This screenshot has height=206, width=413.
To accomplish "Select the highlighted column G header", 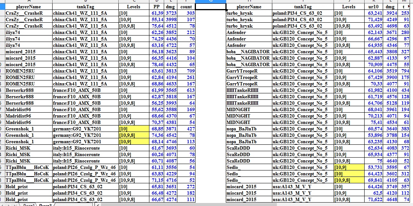I will coord(211,1).
